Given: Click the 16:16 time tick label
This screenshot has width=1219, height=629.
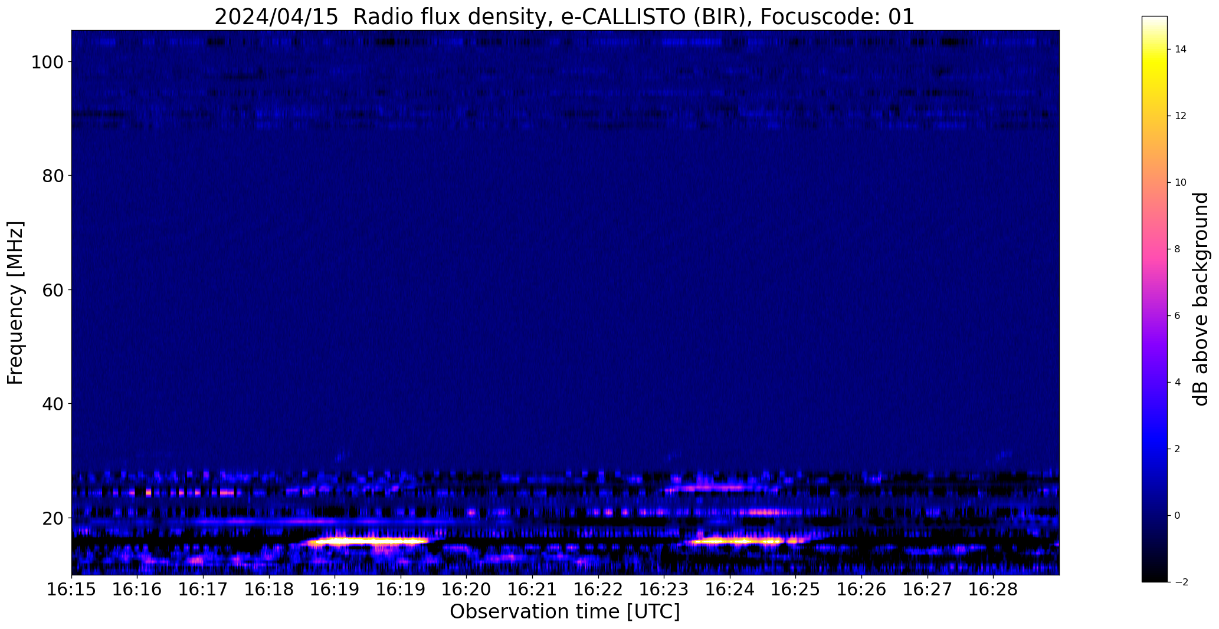Looking at the screenshot, I should (x=137, y=590).
